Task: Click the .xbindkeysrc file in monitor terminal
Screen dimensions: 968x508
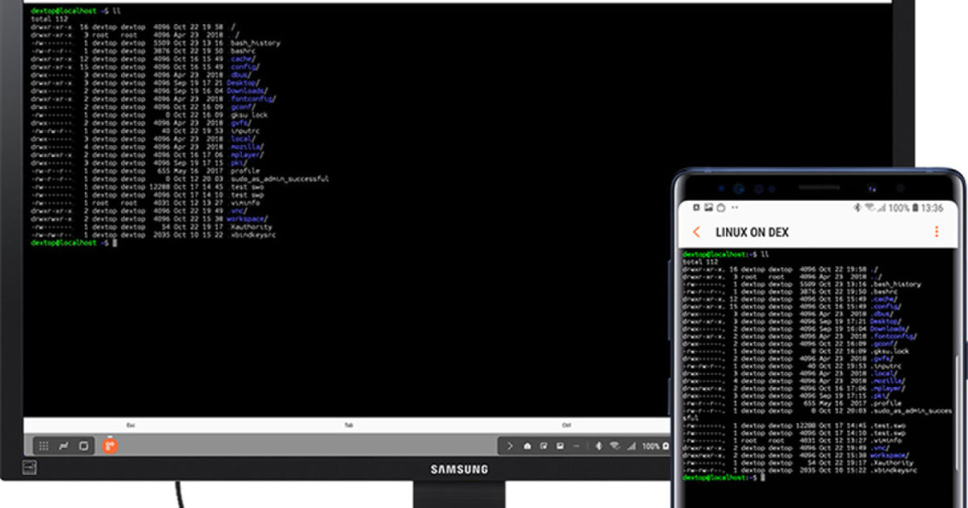Action: pos(251,235)
